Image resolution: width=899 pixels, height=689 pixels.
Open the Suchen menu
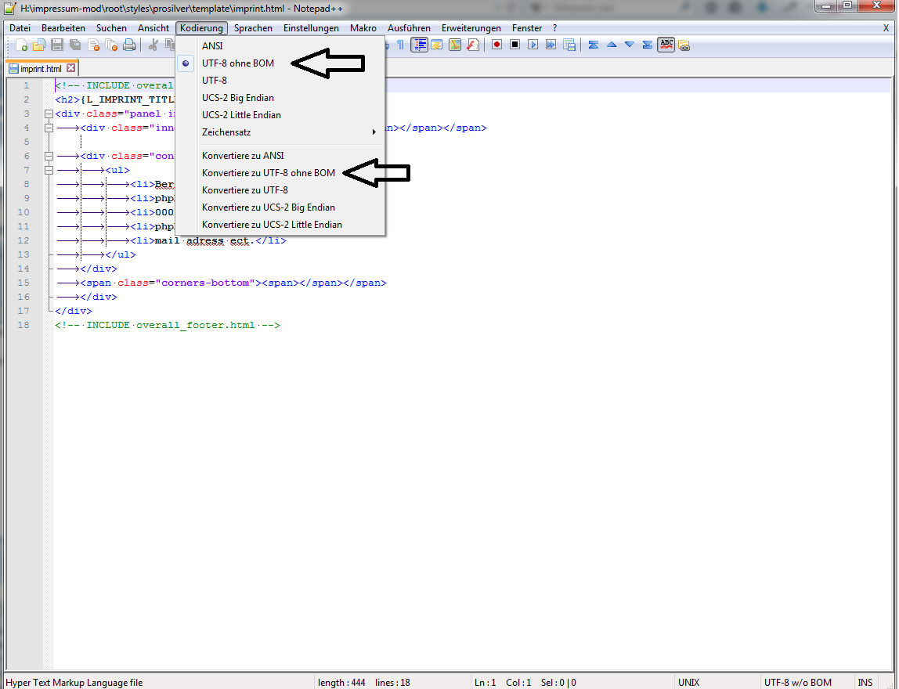tap(111, 28)
